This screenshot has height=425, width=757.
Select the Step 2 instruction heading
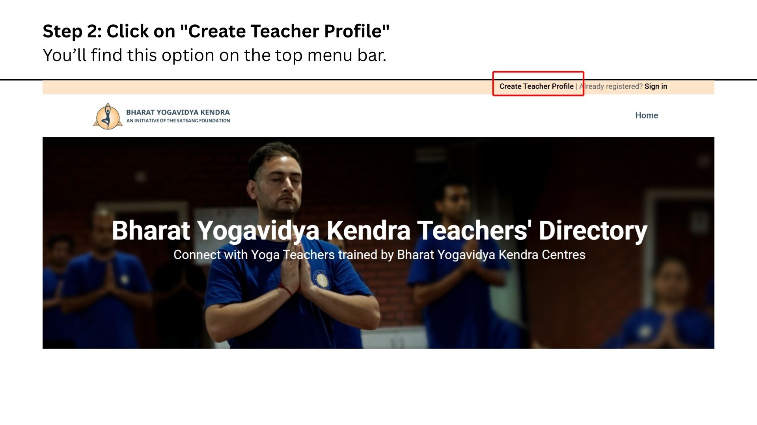[216, 31]
